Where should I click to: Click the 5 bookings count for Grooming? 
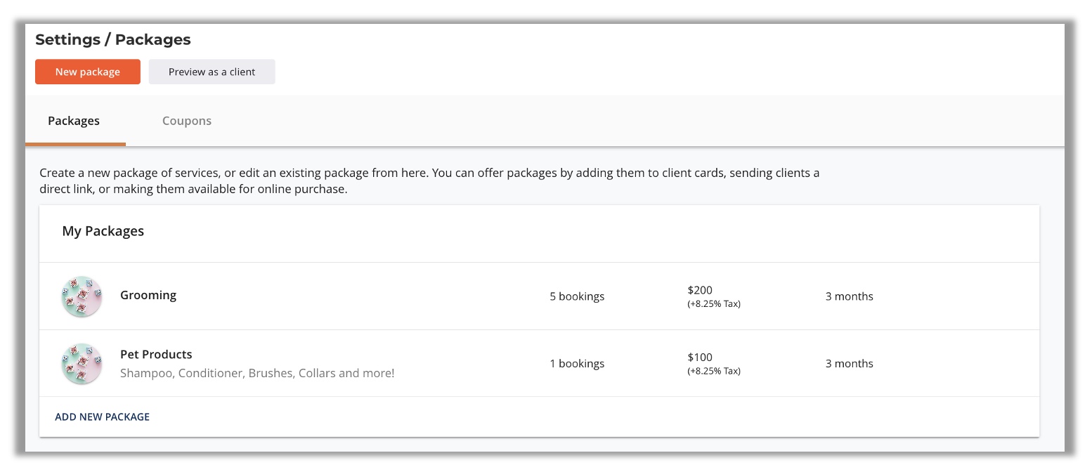(577, 296)
